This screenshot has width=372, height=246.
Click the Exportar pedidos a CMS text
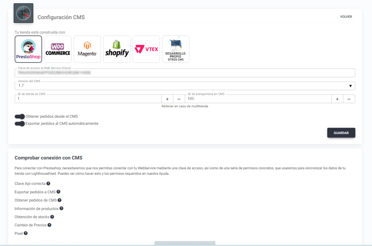pos(35,192)
